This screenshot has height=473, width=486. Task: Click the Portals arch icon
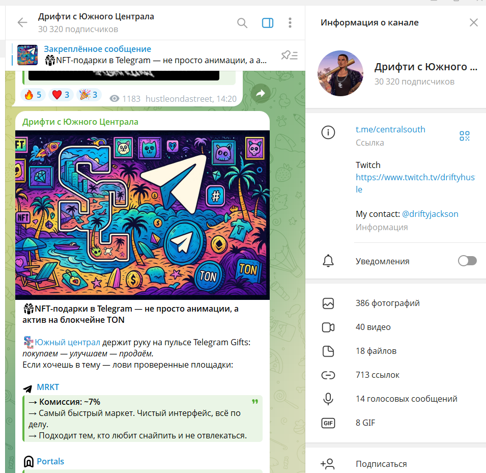pos(28,461)
